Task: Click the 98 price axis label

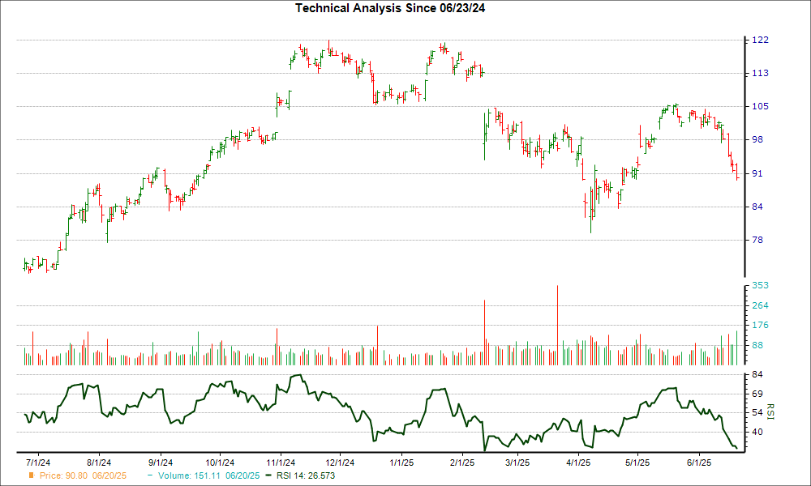Action: point(757,139)
